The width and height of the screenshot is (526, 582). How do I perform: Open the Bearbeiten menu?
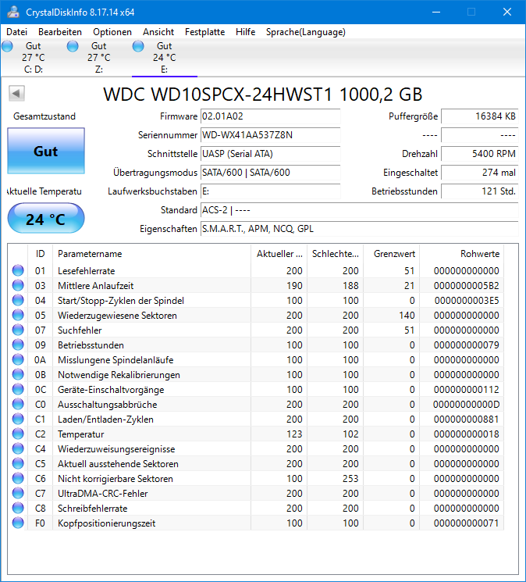[60, 32]
